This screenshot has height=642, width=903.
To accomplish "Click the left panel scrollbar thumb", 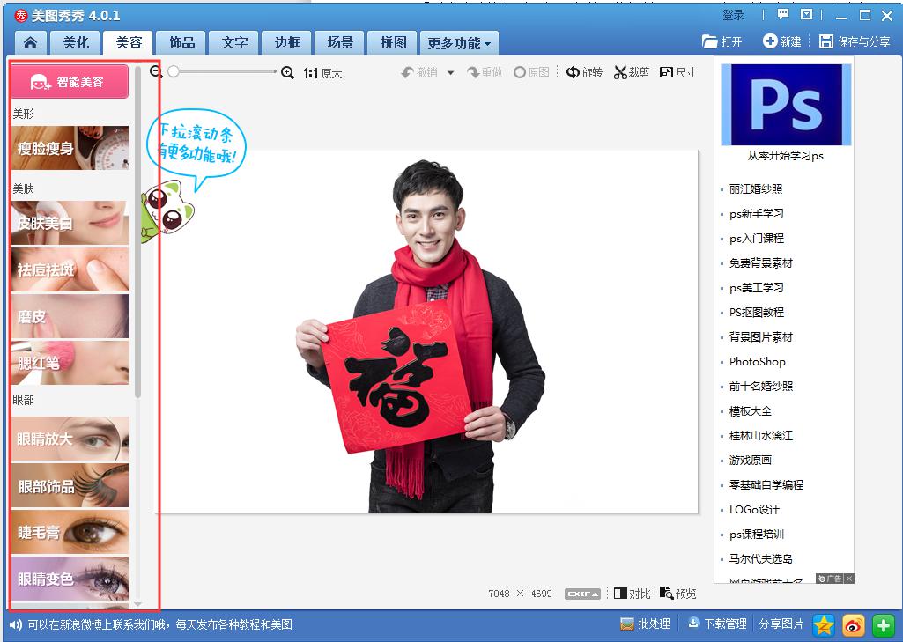I will [137, 232].
